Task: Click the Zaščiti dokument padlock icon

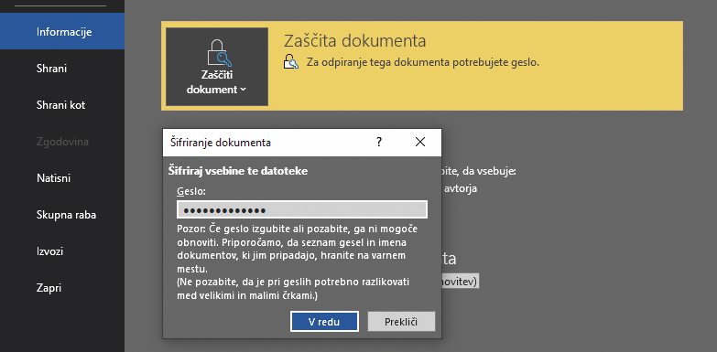Action: tap(219, 53)
